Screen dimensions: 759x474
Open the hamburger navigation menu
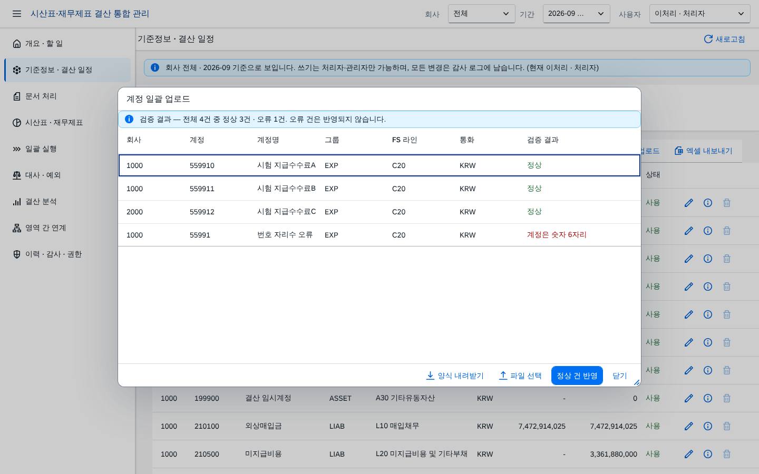[17, 14]
